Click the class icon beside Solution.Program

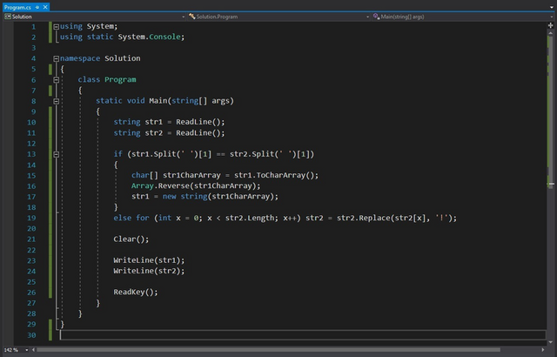tap(191, 17)
